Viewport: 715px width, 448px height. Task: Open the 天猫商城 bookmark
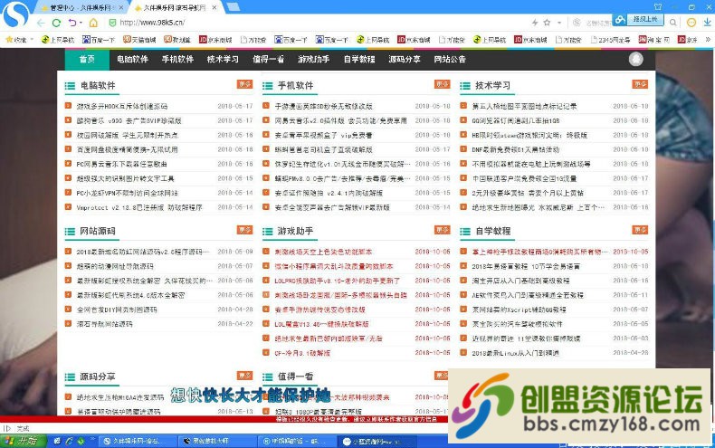[x=139, y=40]
